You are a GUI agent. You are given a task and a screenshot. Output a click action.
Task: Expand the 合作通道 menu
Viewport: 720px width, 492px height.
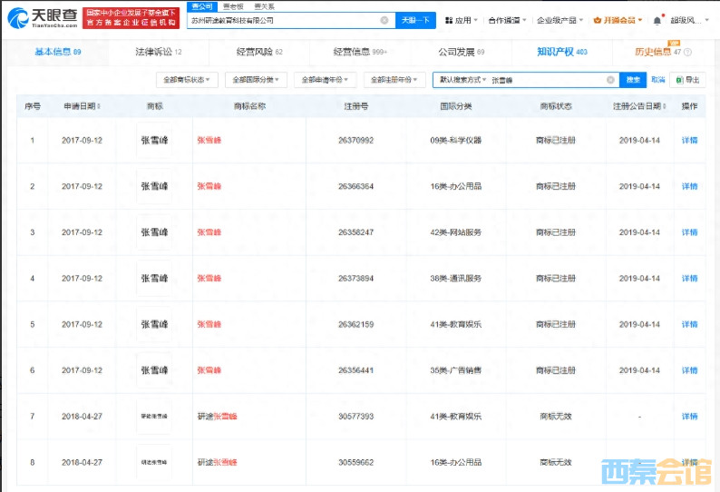[507, 20]
